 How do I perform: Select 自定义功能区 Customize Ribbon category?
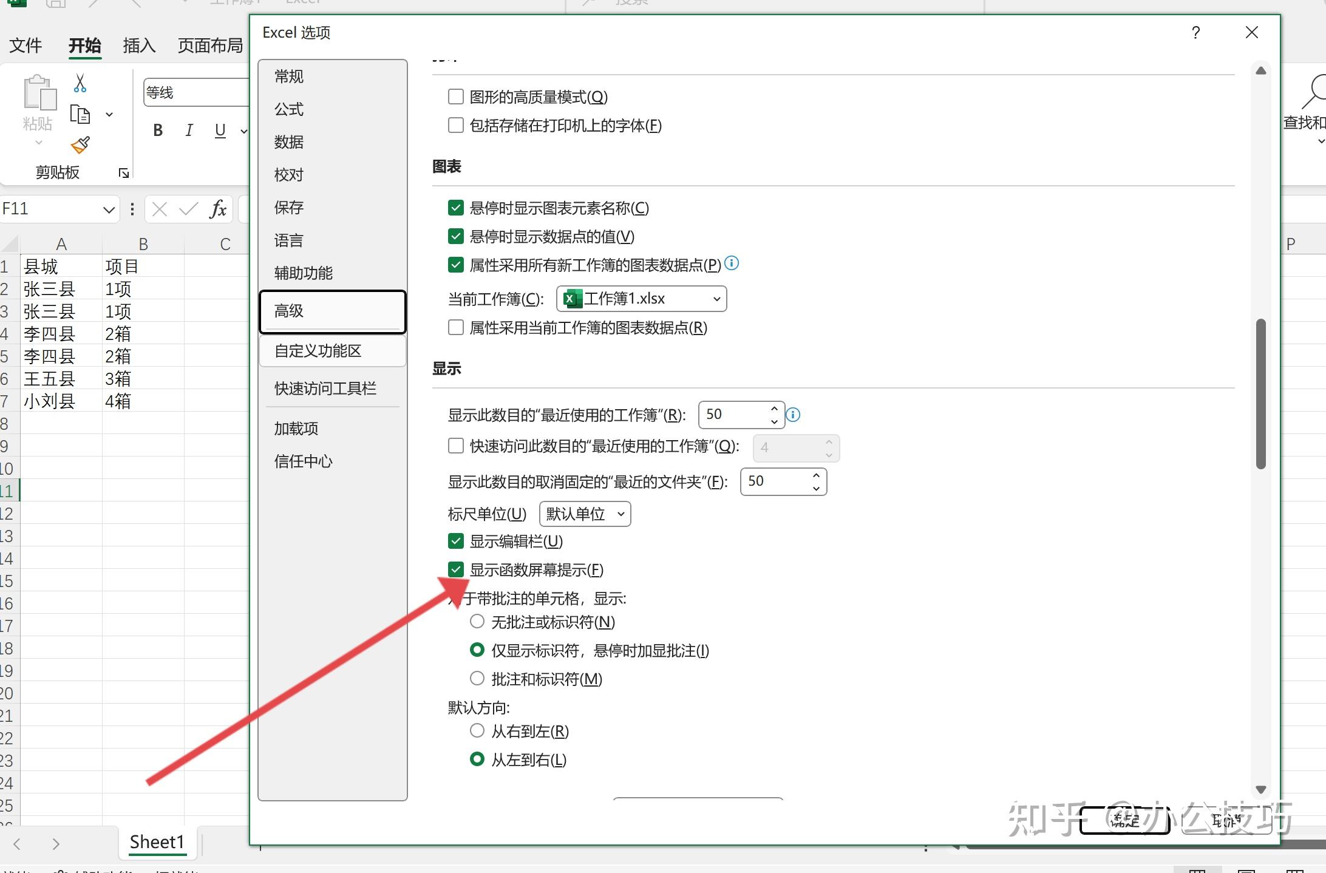[333, 351]
